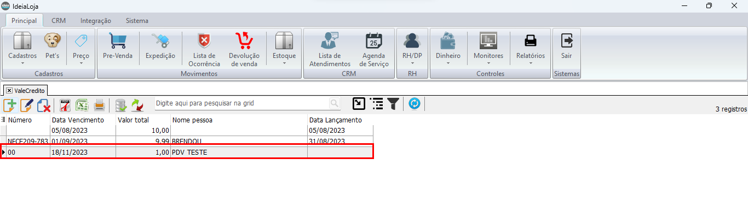
Task: Click the edit record pencil icon
Action: (x=26, y=104)
